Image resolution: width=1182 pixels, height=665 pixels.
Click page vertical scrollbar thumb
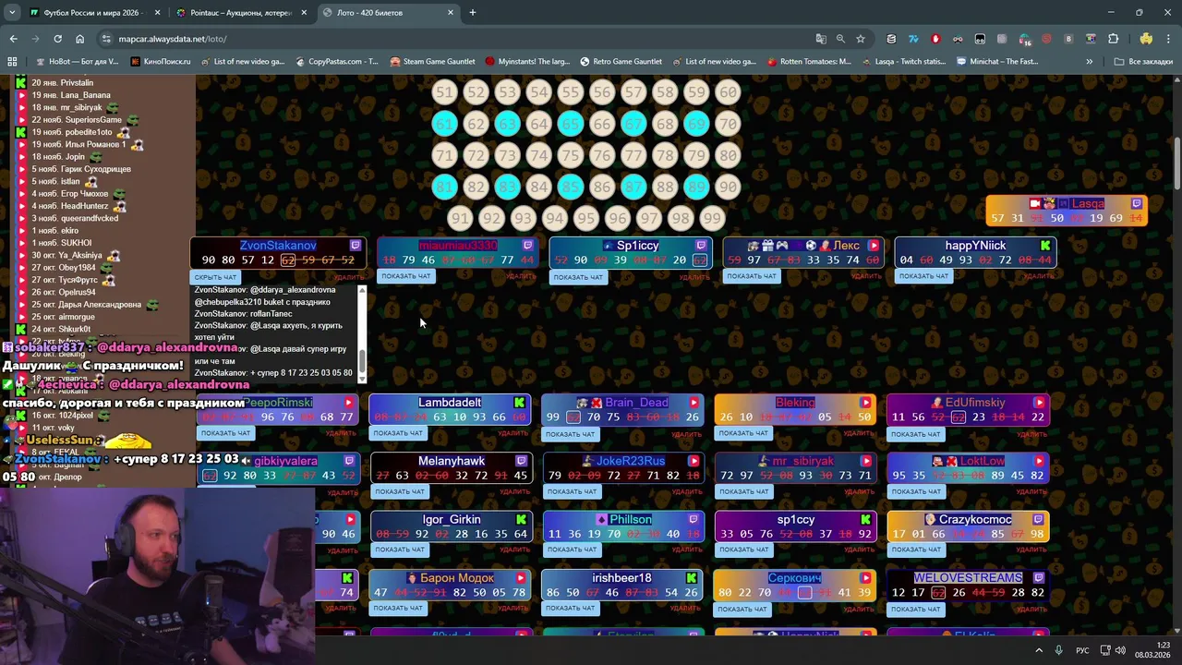[1176, 163]
